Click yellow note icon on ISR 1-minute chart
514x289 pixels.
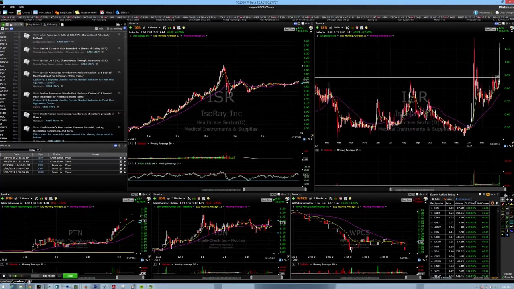click(184, 28)
